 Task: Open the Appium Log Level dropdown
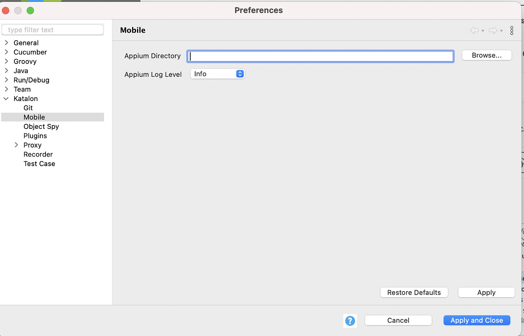click(x=218, y=74)
